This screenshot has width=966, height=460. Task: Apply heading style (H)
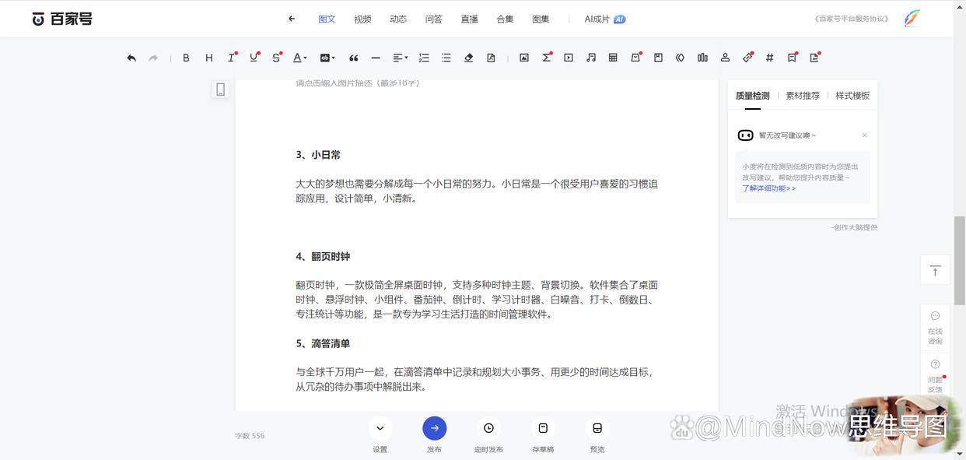click(208, 58)
